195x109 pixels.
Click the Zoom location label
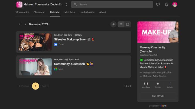click(x=61, y=44)
